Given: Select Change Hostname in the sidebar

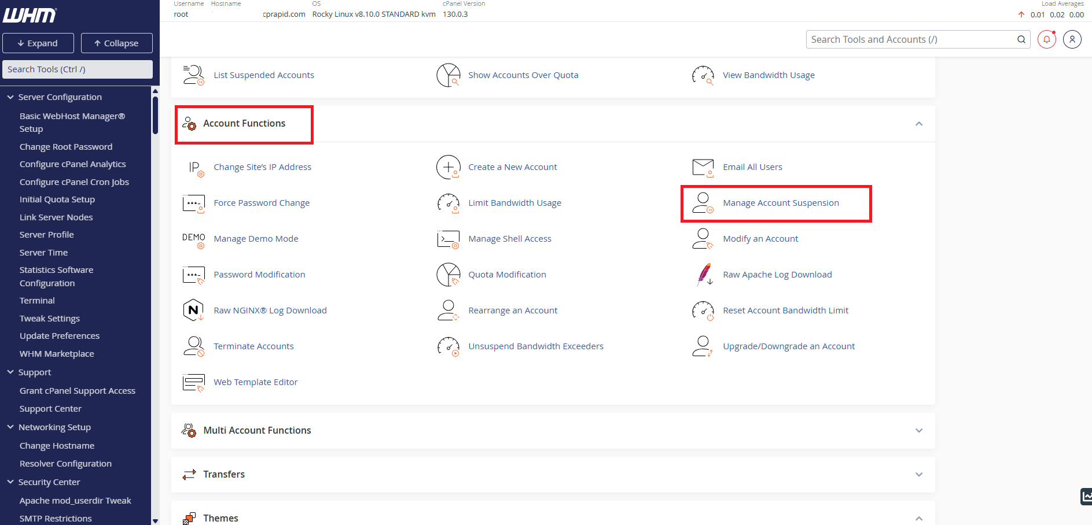Looking at the screenshot, I should coord(57,446).
